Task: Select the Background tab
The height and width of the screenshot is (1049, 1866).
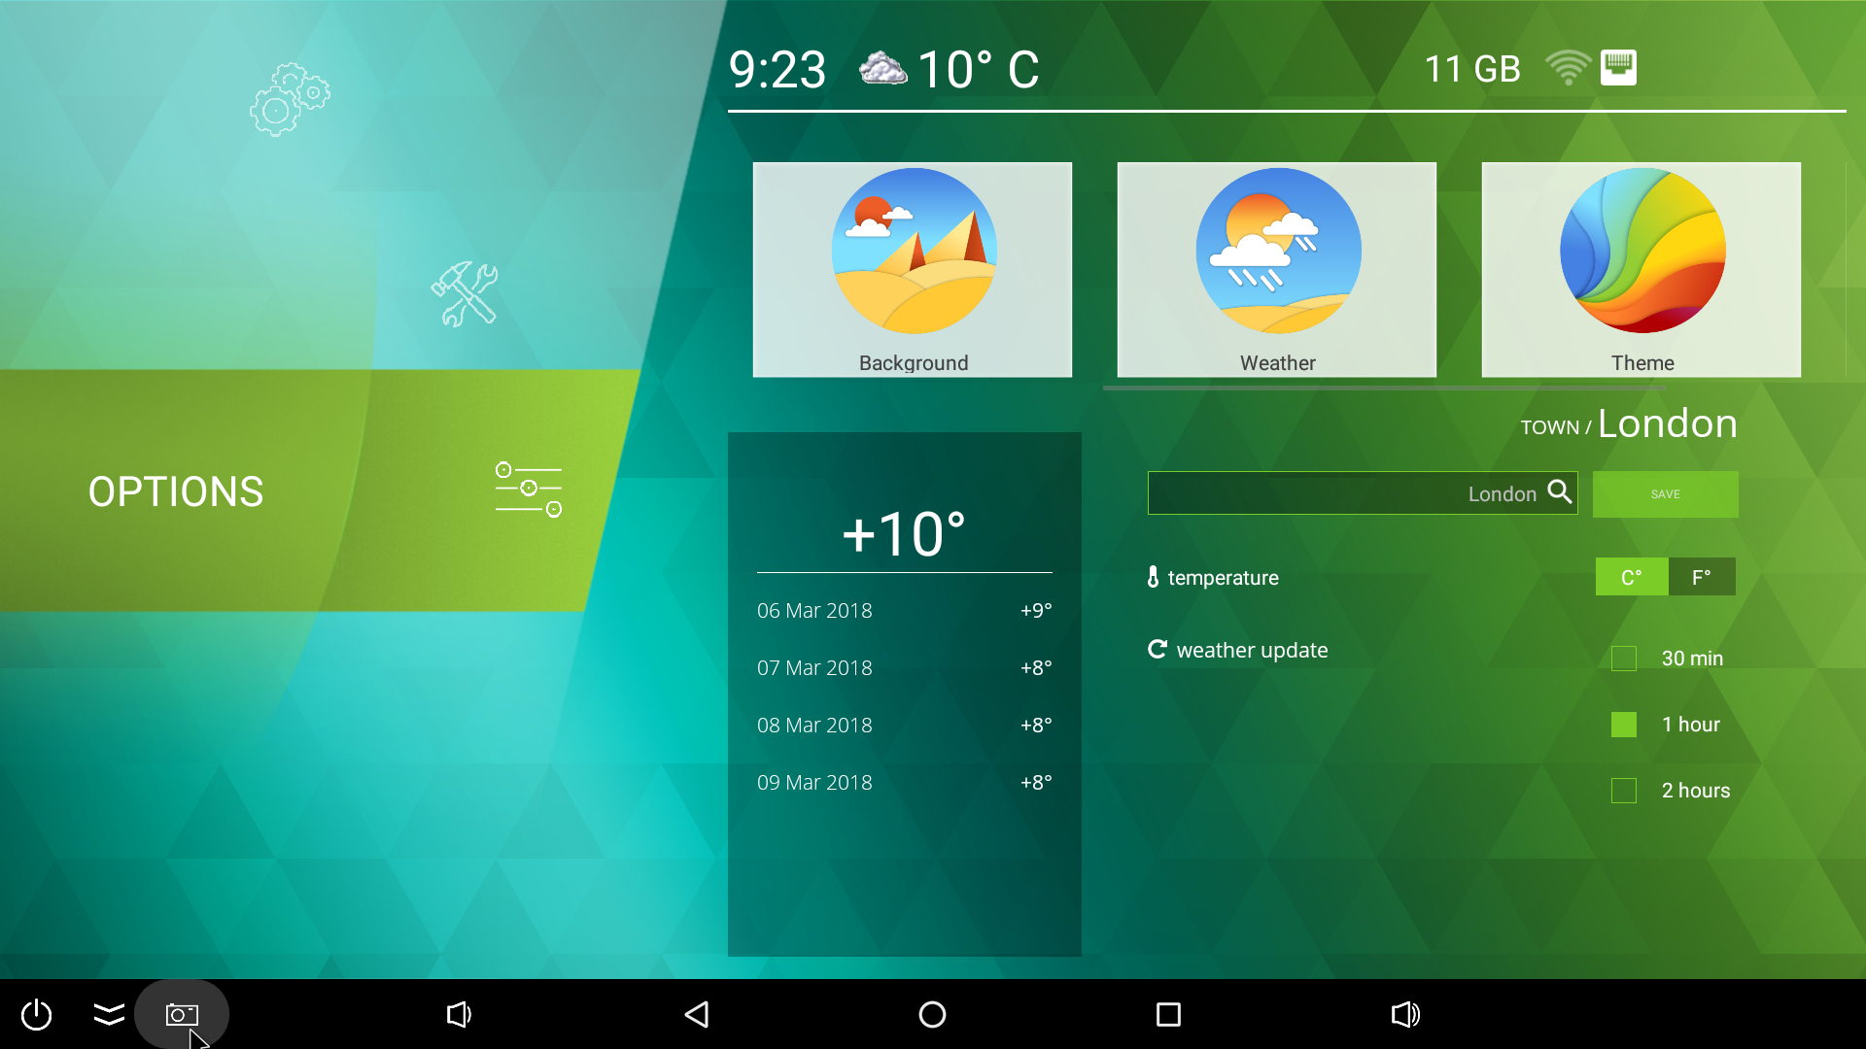Action: 914,270
